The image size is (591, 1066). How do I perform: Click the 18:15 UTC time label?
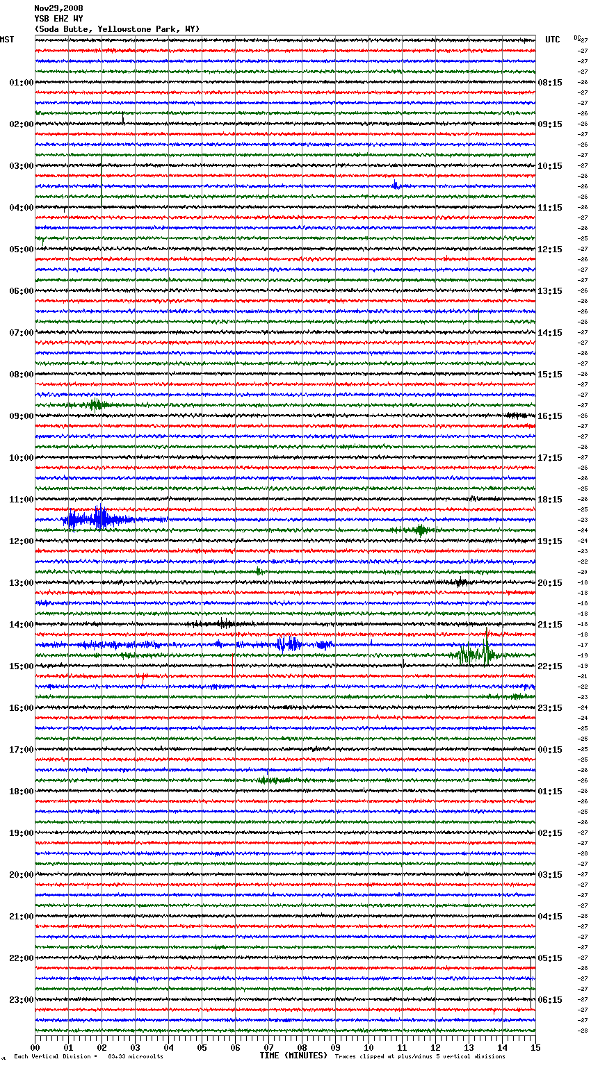point(550,500)
